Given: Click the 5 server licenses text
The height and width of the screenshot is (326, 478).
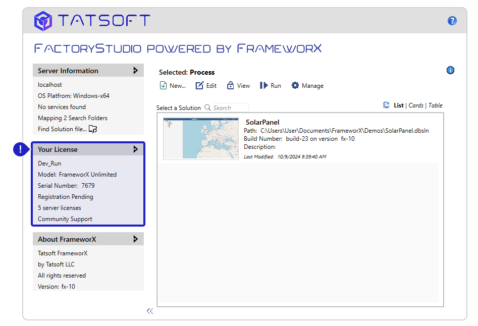Looking at the screenshot, I should 60,208.
